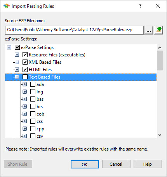
Task: Open the browse ellipsis button for filename
Action: click(149, 30)
